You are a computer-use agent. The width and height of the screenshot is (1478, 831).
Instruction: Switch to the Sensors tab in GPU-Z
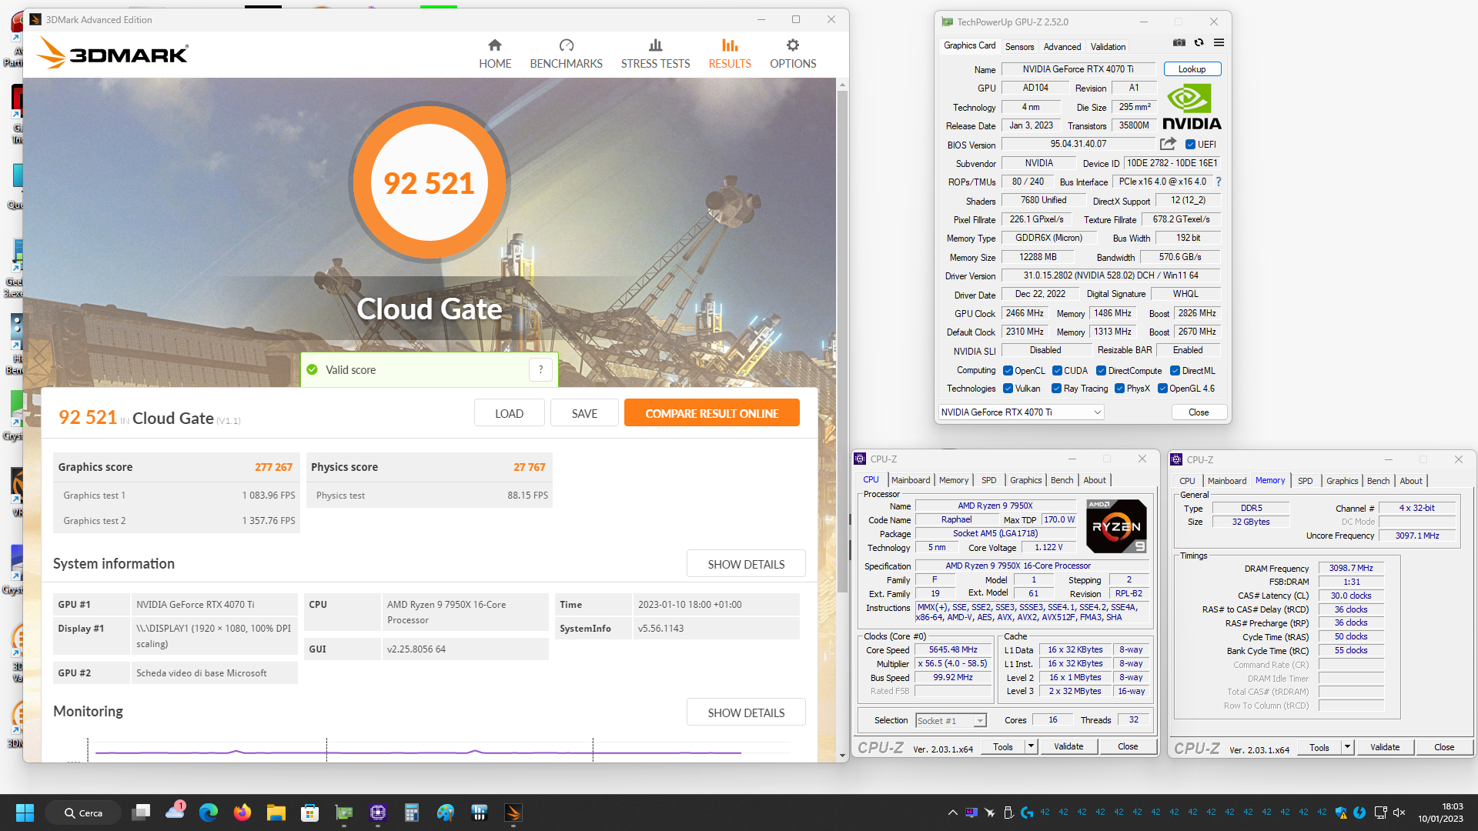pos(1019,47)
